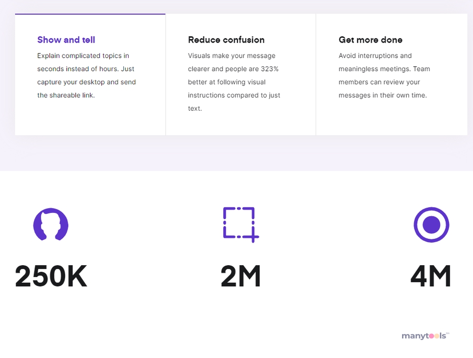Viewport: 473px width, 358px height.
Task: Click the circular record icon
Action: 431,225
